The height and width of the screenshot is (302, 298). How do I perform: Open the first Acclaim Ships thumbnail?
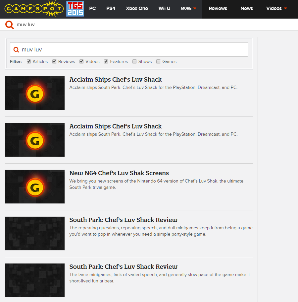(35, 93)
